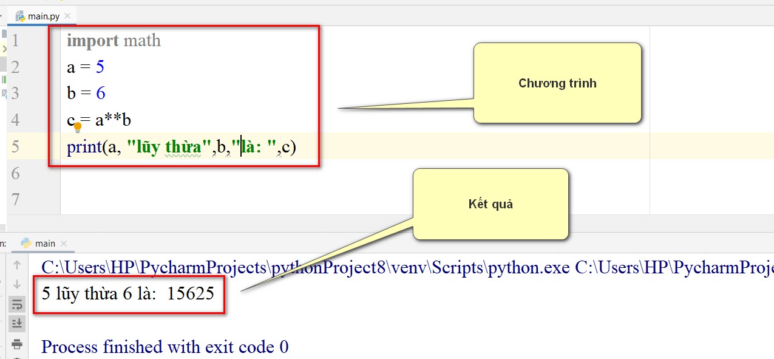Click line number 5 in the gutter
This screenshot has height=359, width=774.
15,146
